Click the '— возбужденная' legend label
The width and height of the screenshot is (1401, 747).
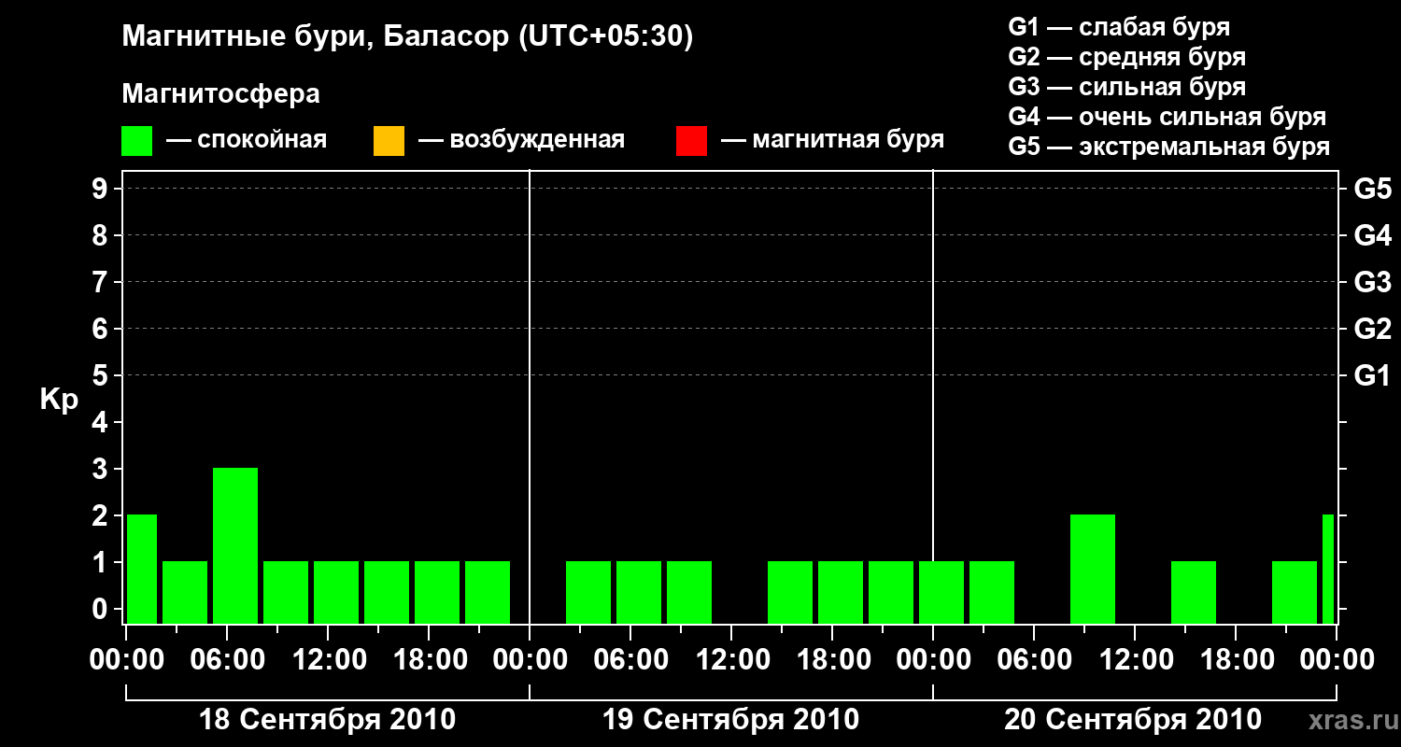coord(521,140)
